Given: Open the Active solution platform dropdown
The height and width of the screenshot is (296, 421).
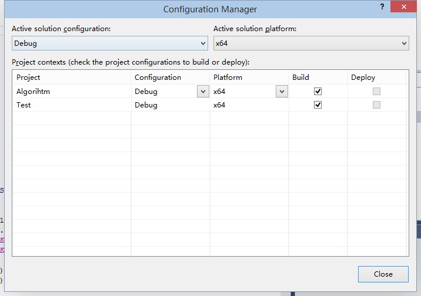Looking at the screenshot, I should pos(311,43).
